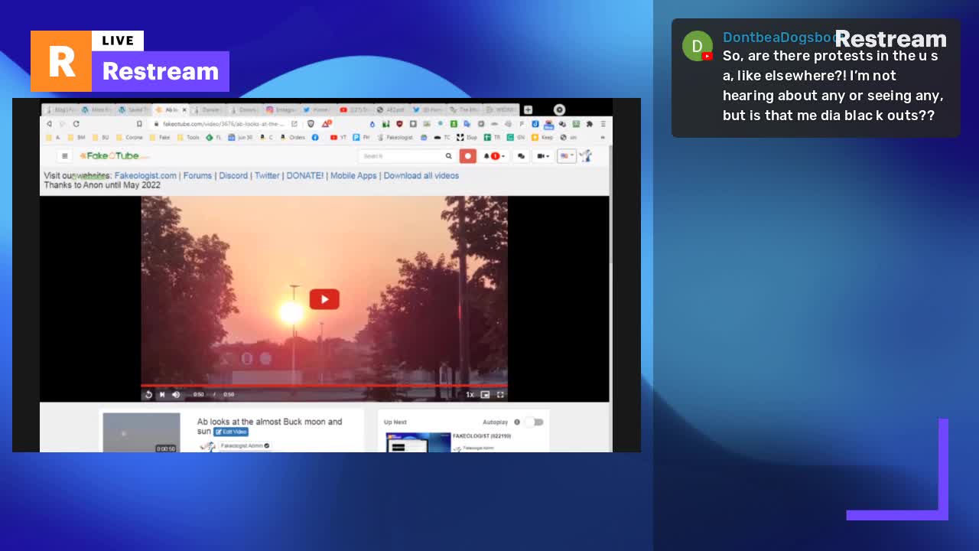Open the Facebook bookmark icon
The width and height of the screenshot is (979, 551).
click(x=315, y=138)
